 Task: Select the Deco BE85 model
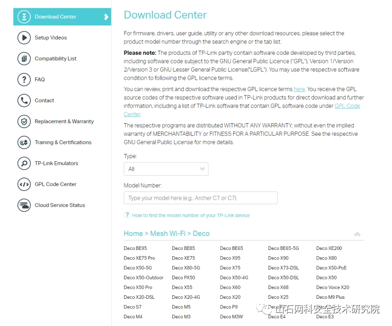(183, 248)
